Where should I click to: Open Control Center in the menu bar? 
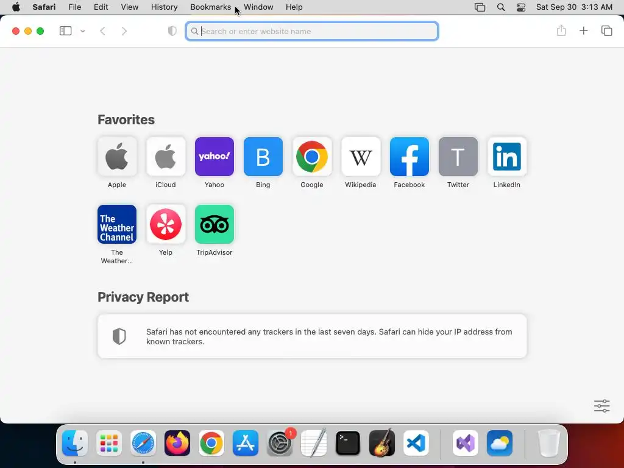coord(521,7)
